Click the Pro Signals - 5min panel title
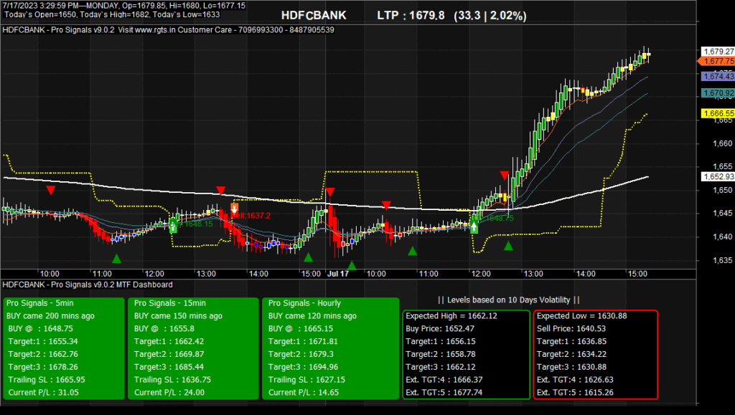Screen dimensions: 735x415 point(40,303)
